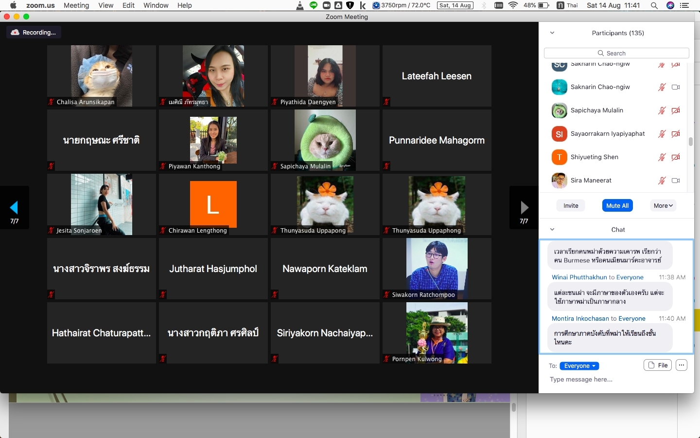
Task: Click the participants list scrollbar
Action: pyautogui.click(x=690, y=142)
